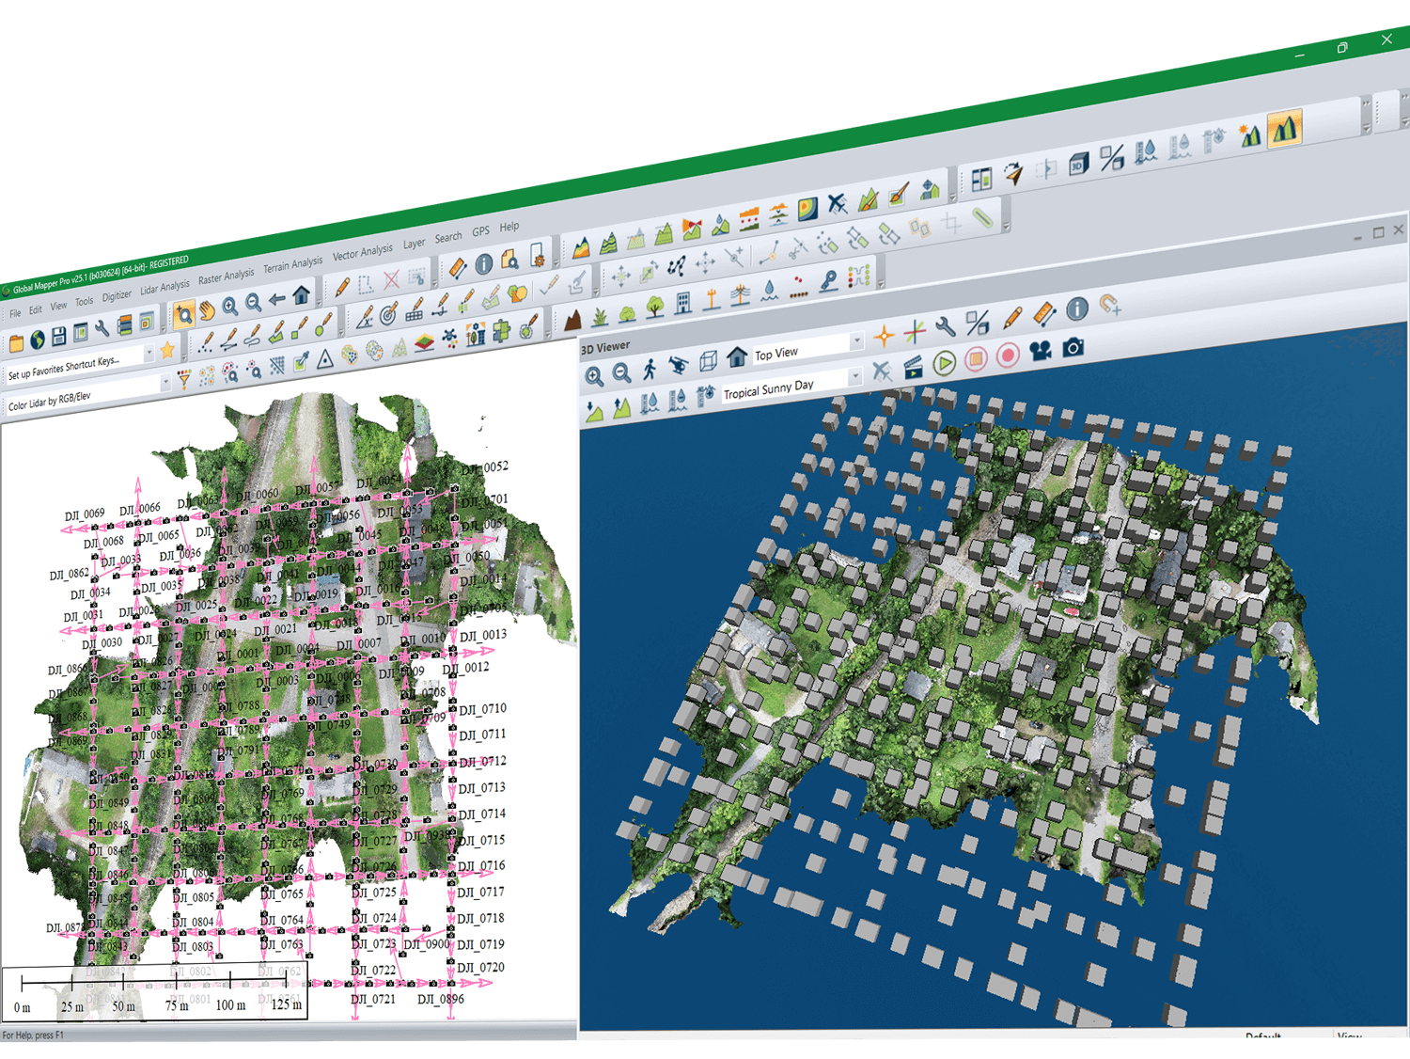Decrease vertical exaggeration in 3D Viewer

tap(594, 411)
